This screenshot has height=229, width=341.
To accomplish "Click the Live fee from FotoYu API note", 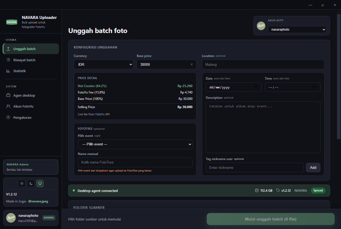I will pos(94,114).
